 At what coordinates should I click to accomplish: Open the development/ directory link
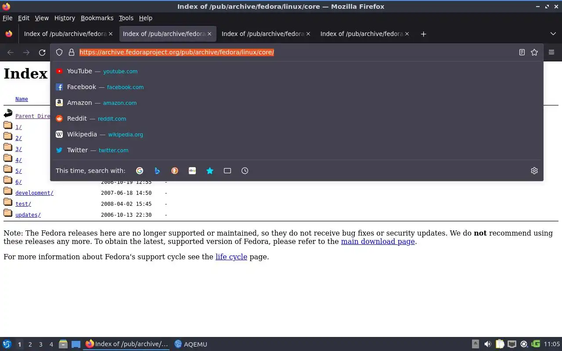[34, 193]
